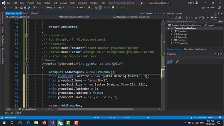
Task: Click the Start debugging button
Action: 80,8
